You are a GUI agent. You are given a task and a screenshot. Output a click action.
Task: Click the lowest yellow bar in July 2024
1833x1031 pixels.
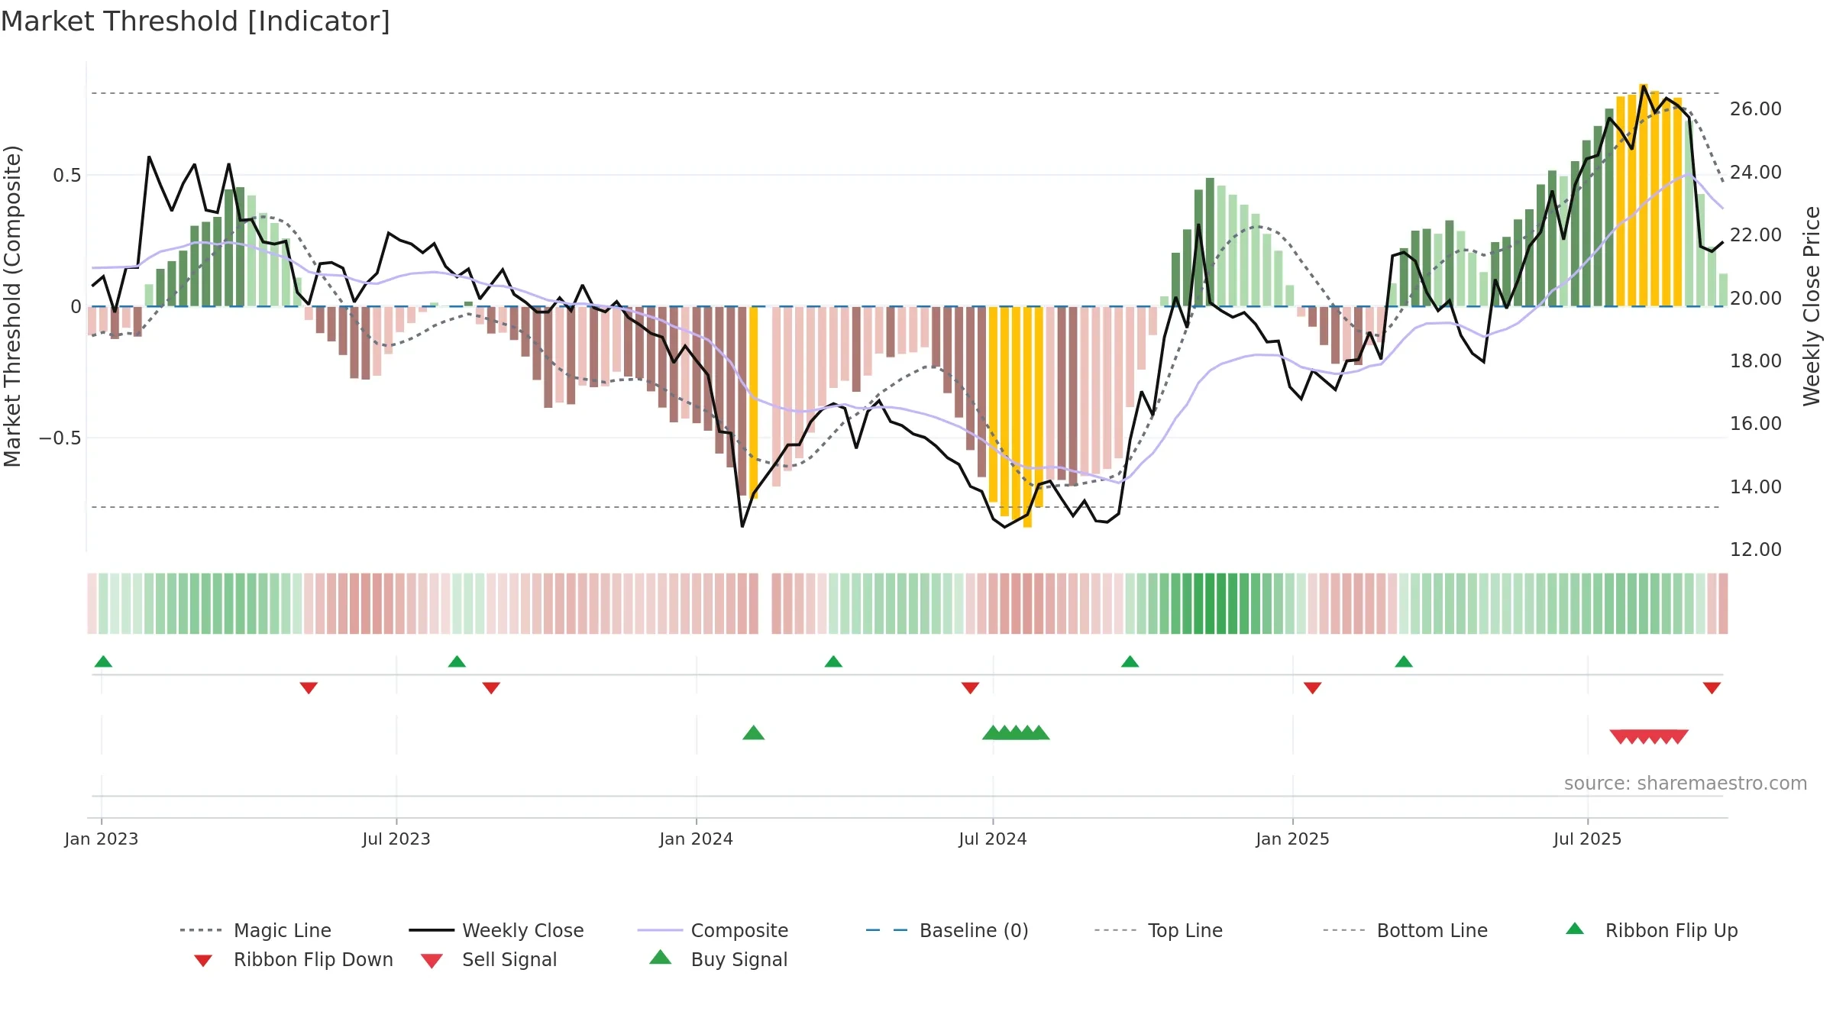point(1027,417)
